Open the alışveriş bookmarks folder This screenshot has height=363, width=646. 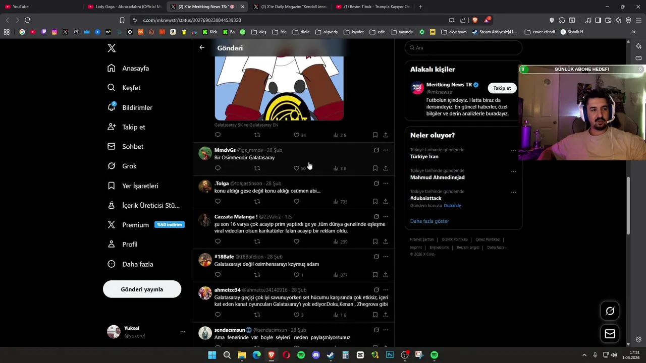click(x=327, y=32)
